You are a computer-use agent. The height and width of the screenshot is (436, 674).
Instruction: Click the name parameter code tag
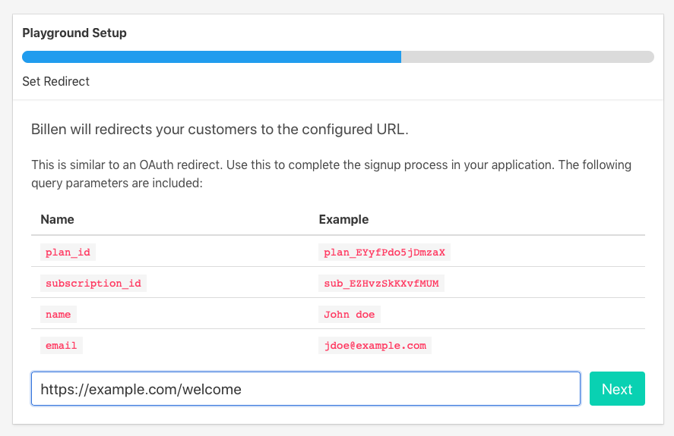pyautogui.click(x=59, y=314)
